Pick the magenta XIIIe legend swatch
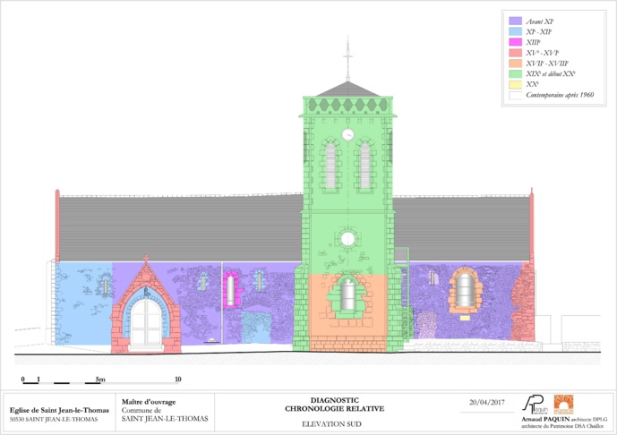 click(516, 41)
